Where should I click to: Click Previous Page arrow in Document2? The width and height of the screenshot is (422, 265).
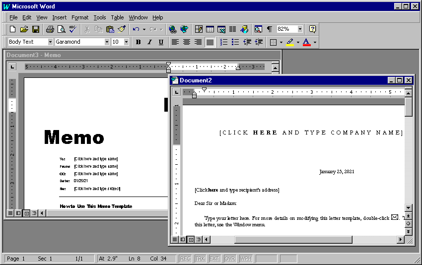pos(408,216)
